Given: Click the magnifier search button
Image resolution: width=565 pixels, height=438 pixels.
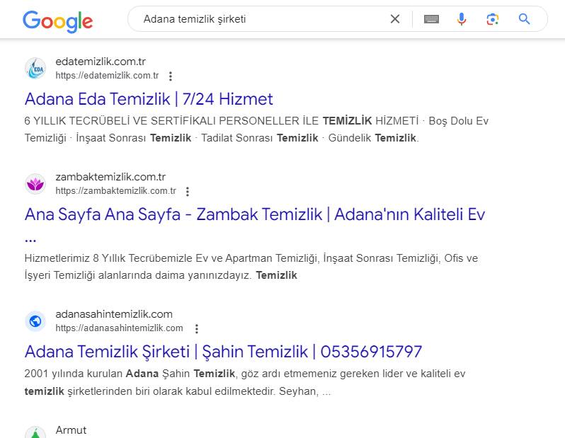Looking at the screenshot, I should pyautogui.click(x=525, y=19).
